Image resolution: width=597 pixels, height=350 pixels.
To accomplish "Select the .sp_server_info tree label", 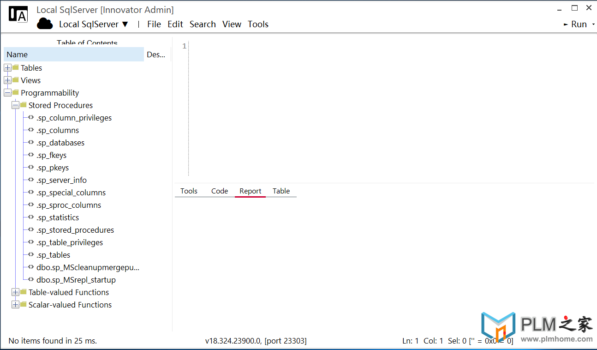I will pos(61,180).
